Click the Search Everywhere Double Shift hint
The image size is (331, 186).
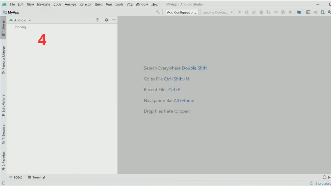tap(175, 68)
